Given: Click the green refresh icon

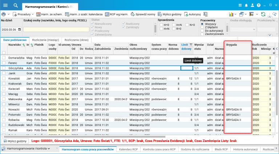Looking at the screenshot, I should 263,14.
